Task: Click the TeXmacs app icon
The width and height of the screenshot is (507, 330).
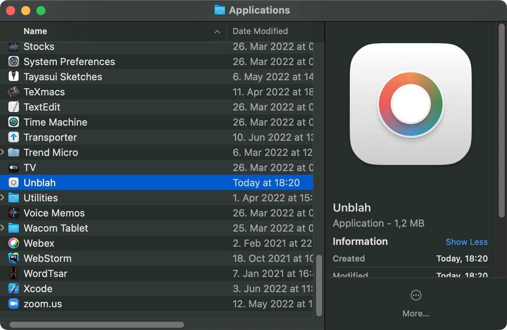Action: coord(14,92)
